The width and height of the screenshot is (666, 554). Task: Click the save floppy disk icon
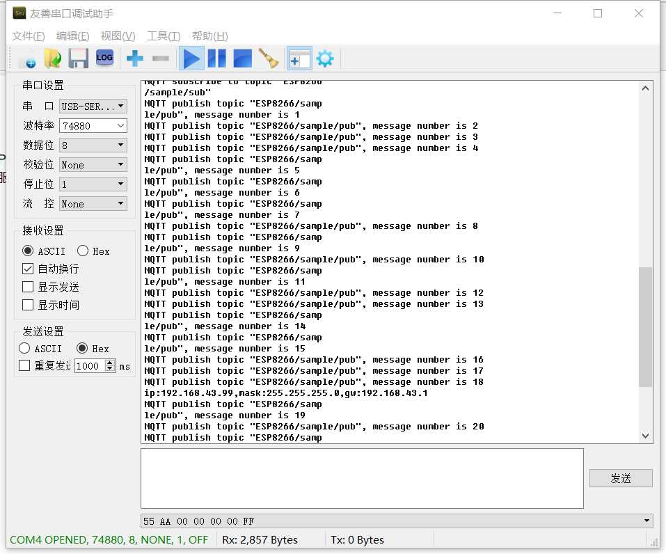tap(78, 59)
